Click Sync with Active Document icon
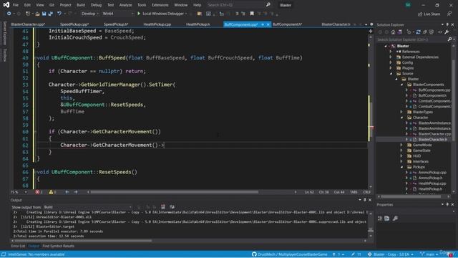Screen dimensions: 458x258 [x=418, y=32]
